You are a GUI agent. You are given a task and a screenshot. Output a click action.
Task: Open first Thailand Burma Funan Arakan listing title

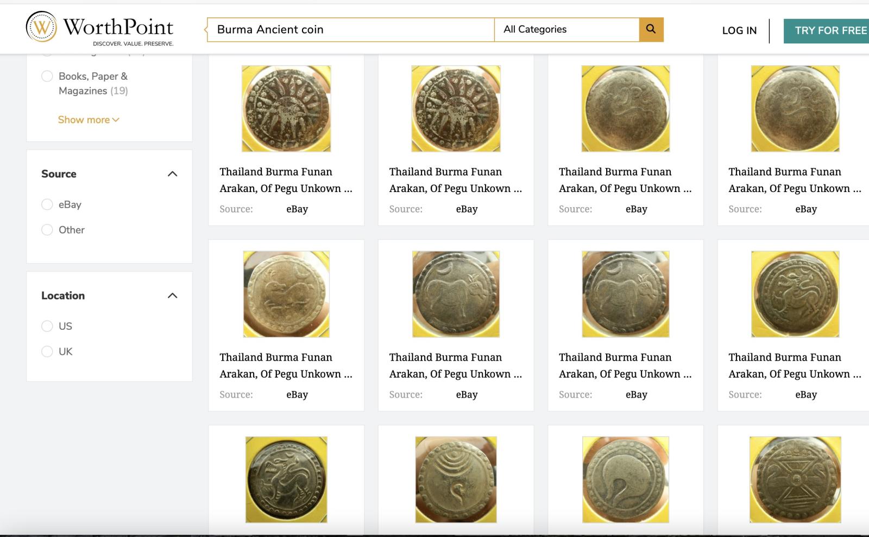(286, 180)
